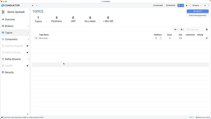Screen dimensions: 211x119
Task: Click the Demo Upstash cluster name
Action: coord(16,12)
